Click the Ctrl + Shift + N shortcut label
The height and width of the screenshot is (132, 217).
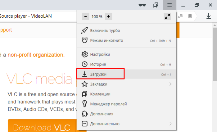point(160,41)
